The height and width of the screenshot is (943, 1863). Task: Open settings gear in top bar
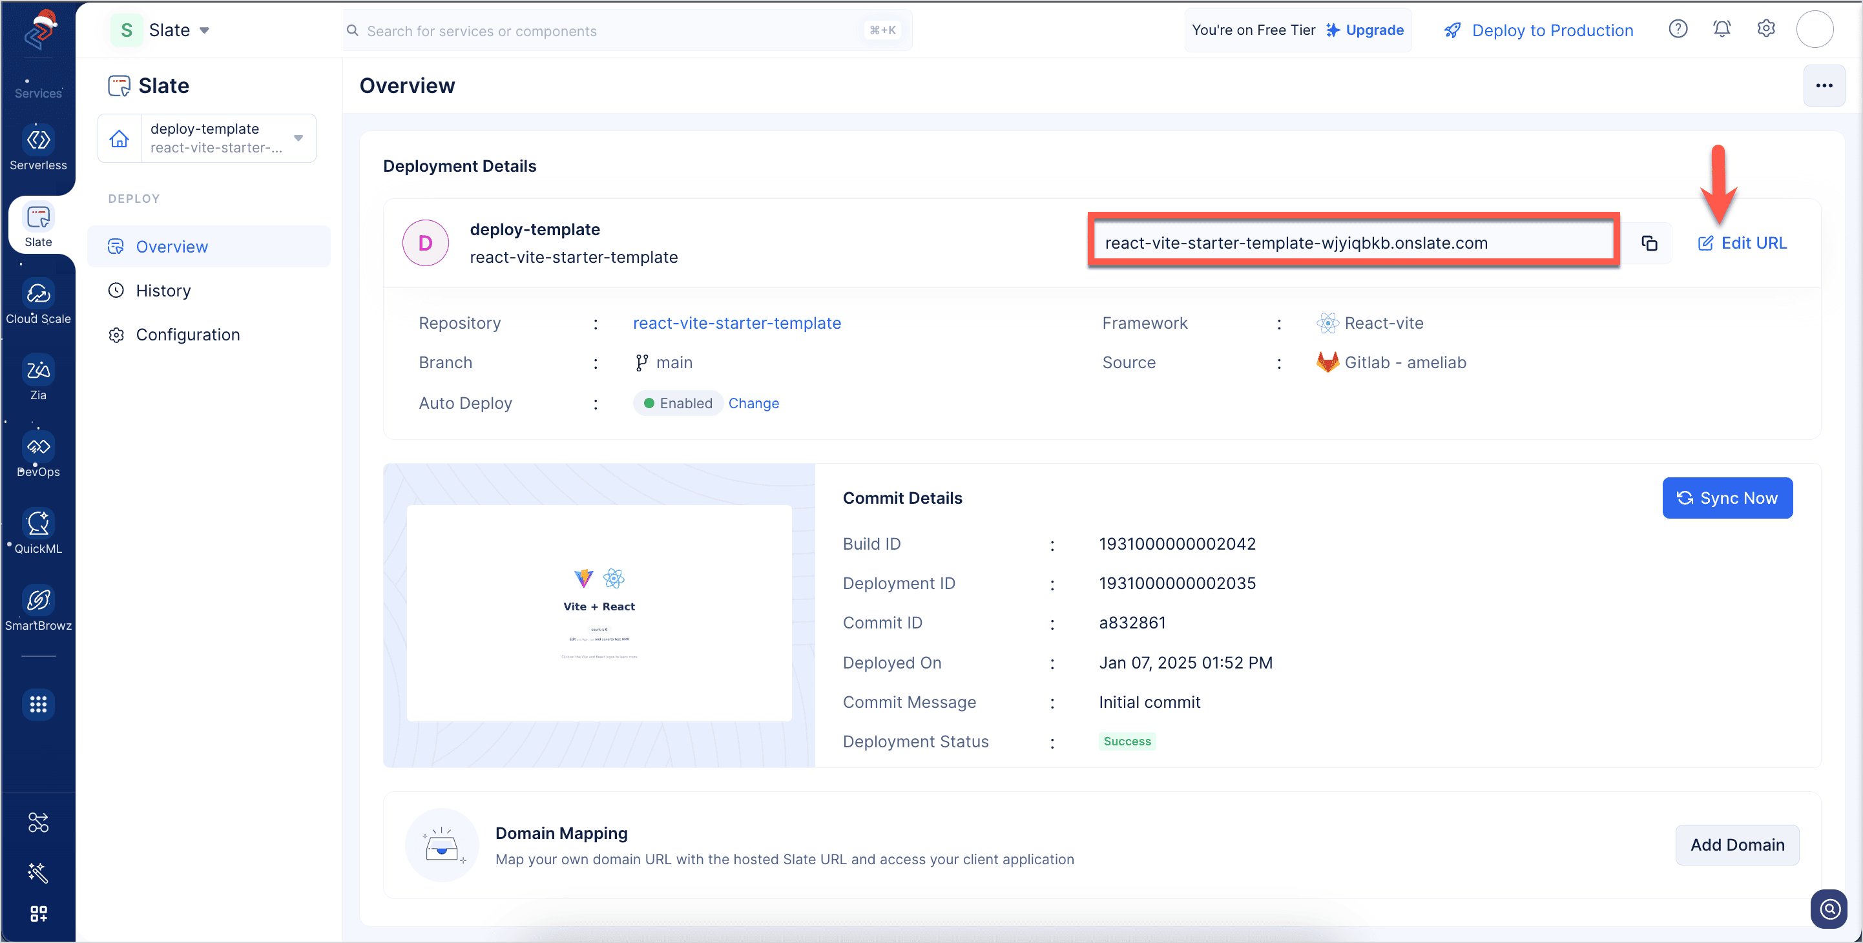tap(1766, 29)
